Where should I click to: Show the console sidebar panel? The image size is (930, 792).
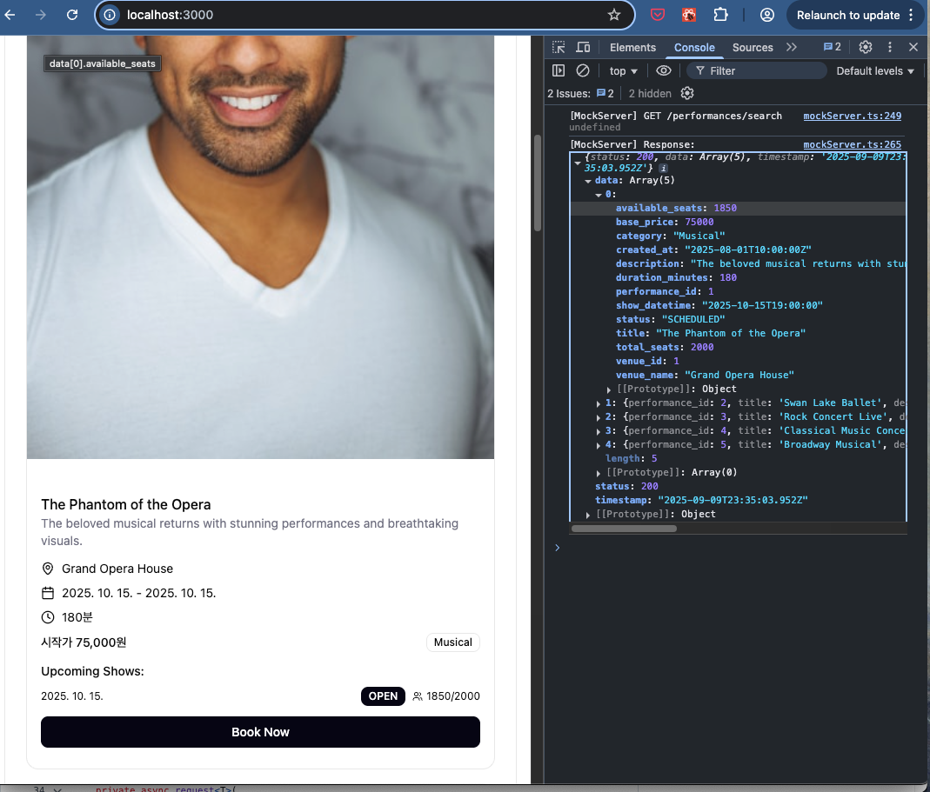(559, 70)
